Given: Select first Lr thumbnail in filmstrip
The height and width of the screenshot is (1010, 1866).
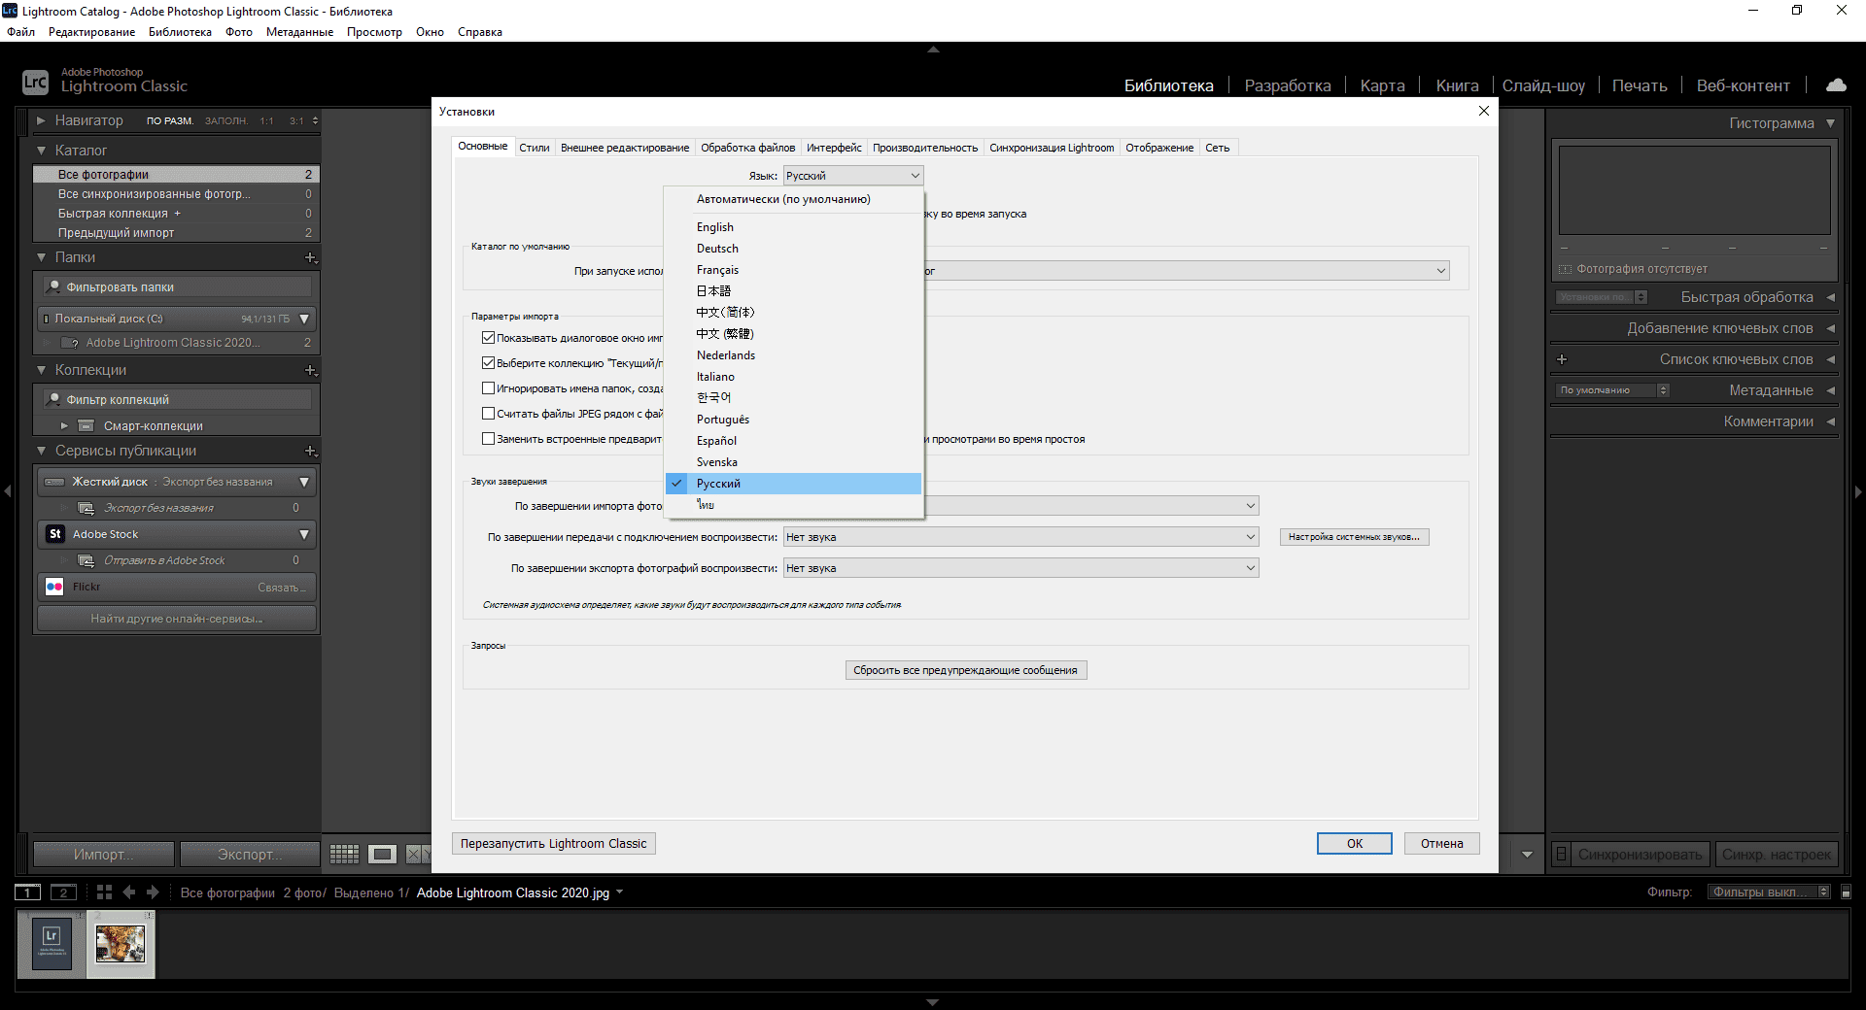Looking at the screenshot, I should 52,944.
